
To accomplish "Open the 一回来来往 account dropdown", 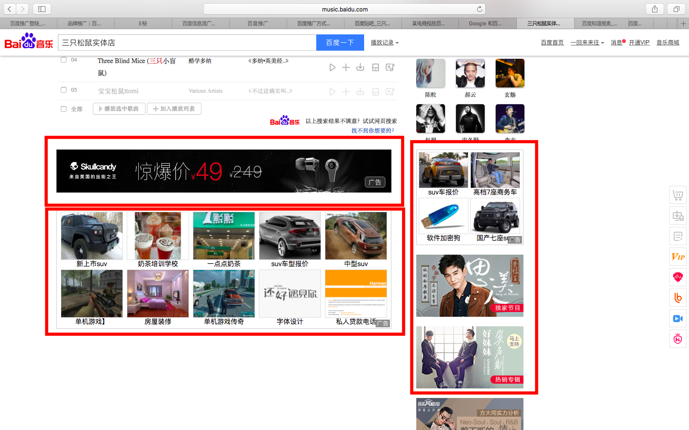I will tap(587, 43).
